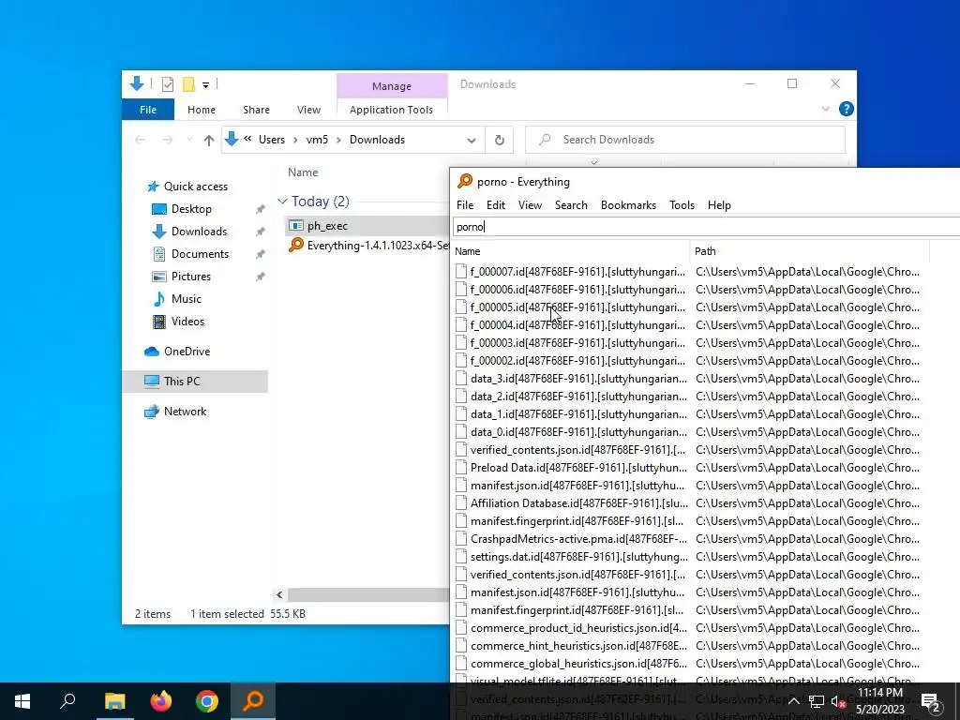Click Explorer forward arrow
This screenshot has height=720, width=960.
tap(167, 141)
